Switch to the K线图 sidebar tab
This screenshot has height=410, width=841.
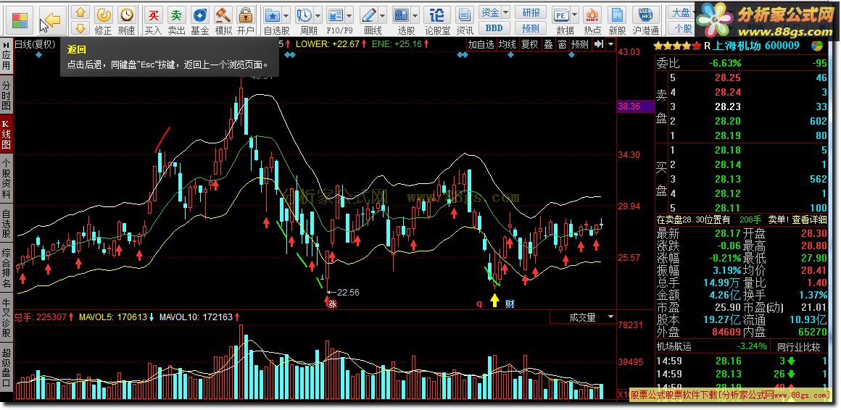coord(7,134)
